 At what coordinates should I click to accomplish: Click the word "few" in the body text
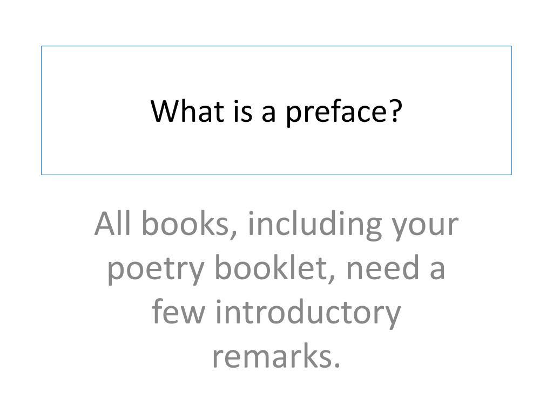click(x=178, y=312)
